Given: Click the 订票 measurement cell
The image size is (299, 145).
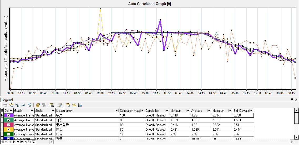Looking at the screenshot, I should (88, 120).
